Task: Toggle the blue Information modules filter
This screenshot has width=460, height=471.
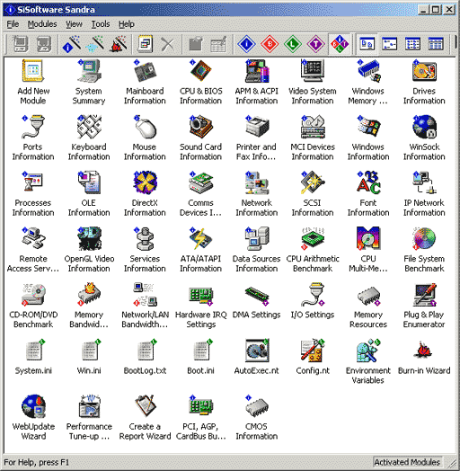Action: coord(246,44)
